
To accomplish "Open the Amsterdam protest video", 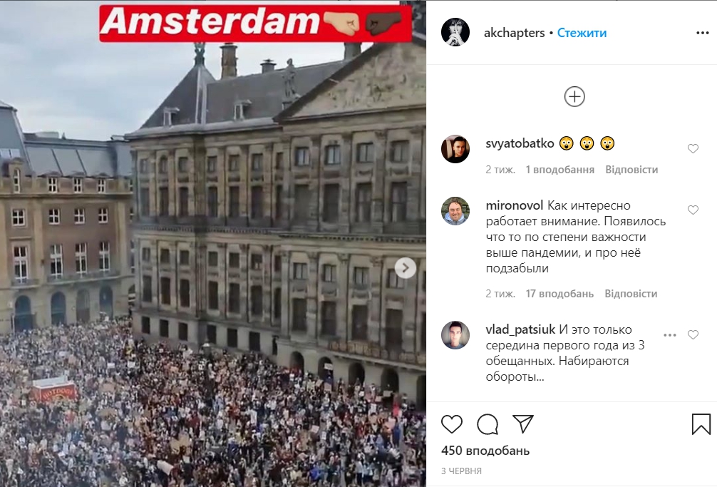I will [213, 243].
